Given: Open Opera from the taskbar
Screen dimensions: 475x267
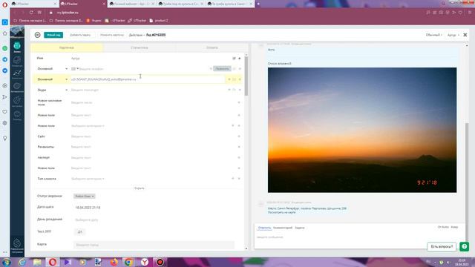Looking at the screenshot, I should 53,262.
